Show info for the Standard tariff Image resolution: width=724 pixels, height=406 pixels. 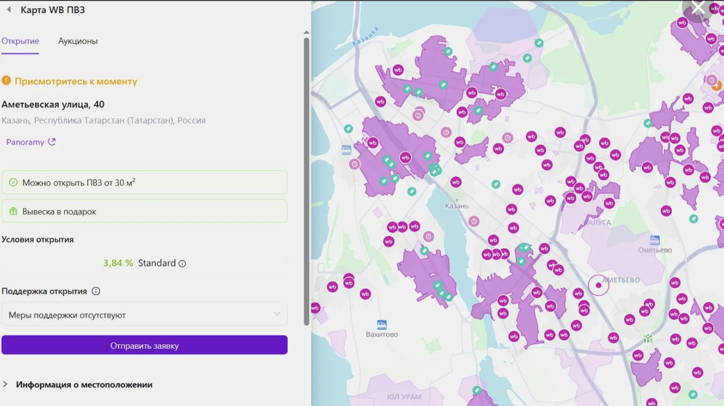pyautogui.click(x=182, y=263)
